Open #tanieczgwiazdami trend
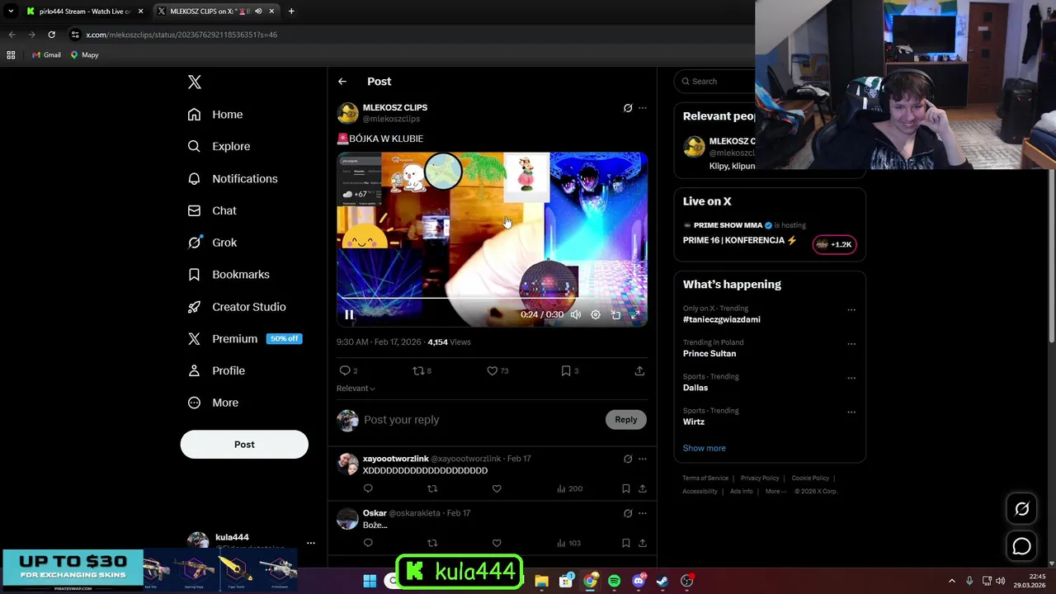Image resolution: width=1056 pixels, height=594 pixels. pyautogui.click(x=722, y=319)
